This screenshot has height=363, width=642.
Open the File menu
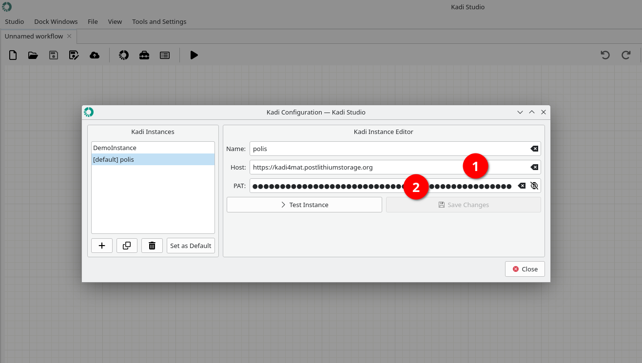(93, 21)
